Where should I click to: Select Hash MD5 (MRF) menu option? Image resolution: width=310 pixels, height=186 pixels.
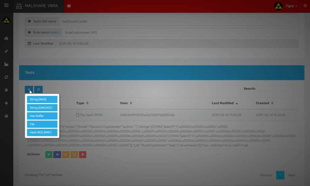click(x=42, y=132)
